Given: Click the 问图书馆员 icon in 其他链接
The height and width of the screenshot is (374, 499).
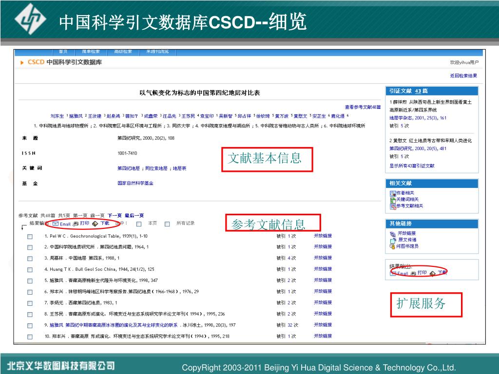Looking at the screenshot, I should point(392,246).
